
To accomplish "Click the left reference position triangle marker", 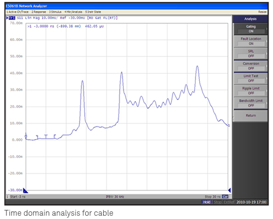I will point(26,191).
